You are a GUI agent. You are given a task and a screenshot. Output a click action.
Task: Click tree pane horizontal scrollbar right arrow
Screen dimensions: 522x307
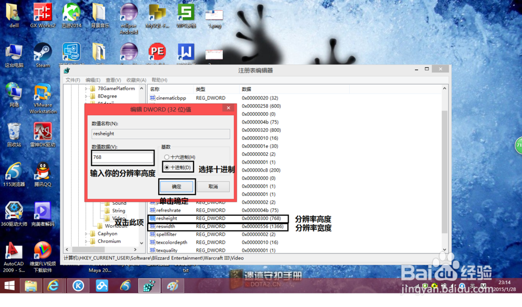135,249
